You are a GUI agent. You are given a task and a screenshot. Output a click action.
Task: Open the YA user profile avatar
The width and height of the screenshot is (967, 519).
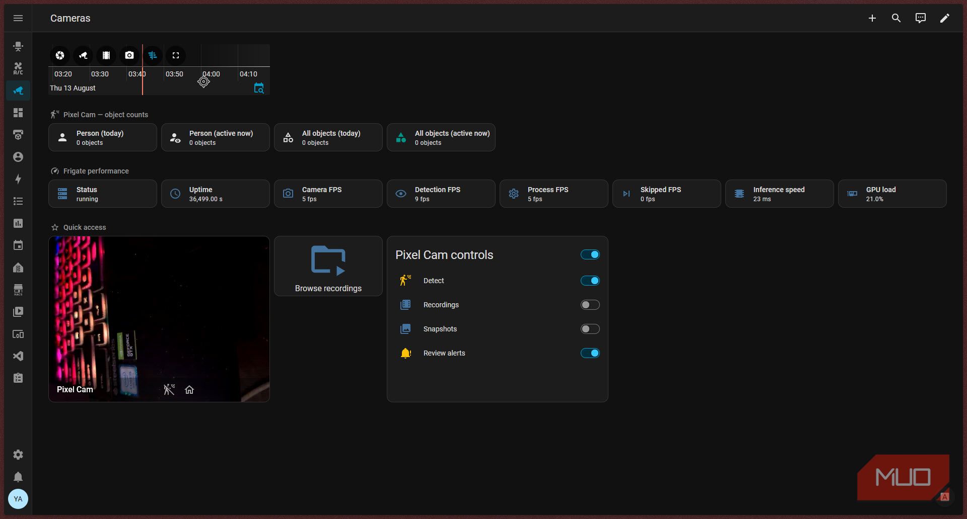point(18,499)
